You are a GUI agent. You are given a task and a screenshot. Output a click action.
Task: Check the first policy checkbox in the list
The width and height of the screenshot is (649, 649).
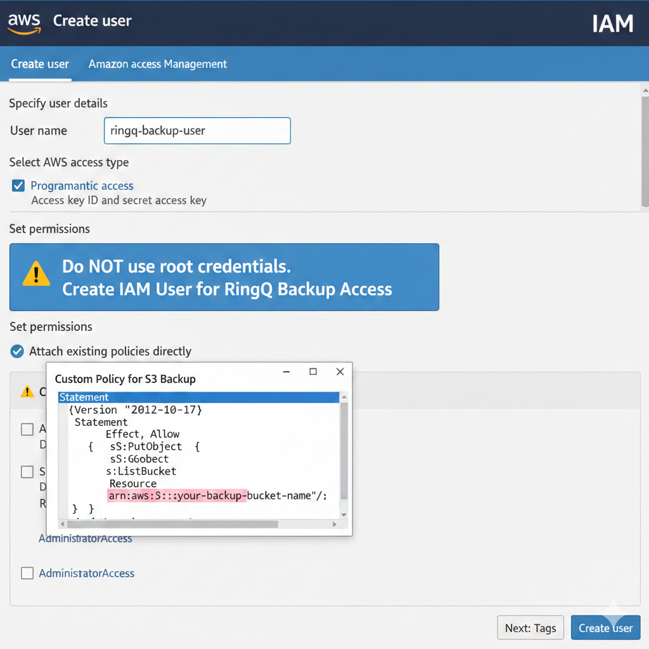click(27, 429)
